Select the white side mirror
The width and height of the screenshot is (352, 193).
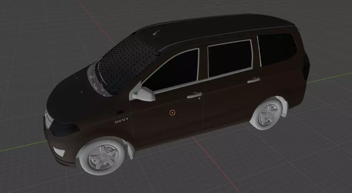144,94
